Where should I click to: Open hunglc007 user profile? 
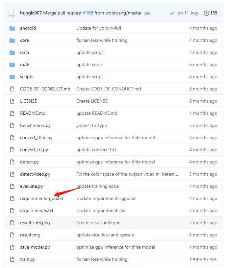[x=31, y=13]
